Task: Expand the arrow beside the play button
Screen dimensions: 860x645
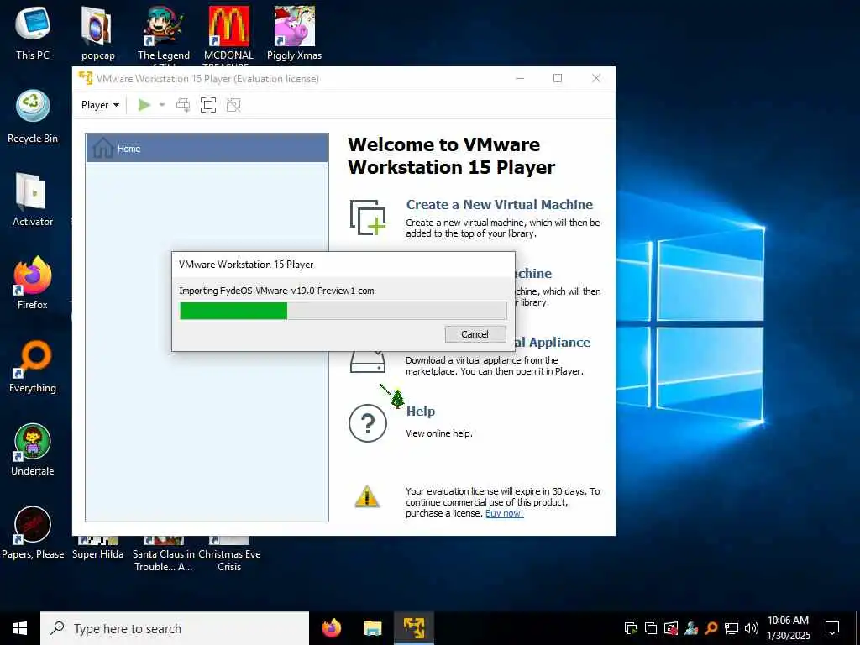Action: click(x=162, y=105)
